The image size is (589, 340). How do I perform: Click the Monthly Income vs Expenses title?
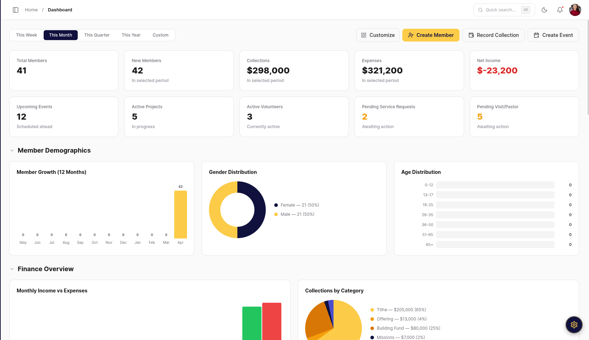tap(52, 291)
